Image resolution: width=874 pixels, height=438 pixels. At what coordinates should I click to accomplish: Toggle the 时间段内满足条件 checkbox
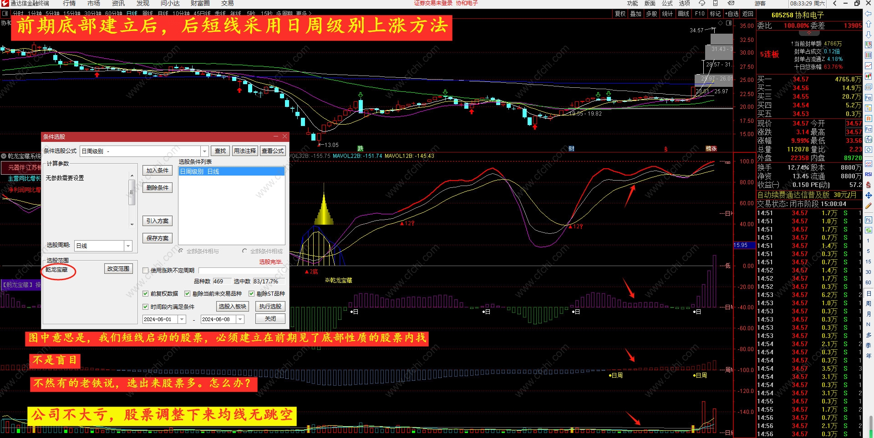(x=146, y=307)
